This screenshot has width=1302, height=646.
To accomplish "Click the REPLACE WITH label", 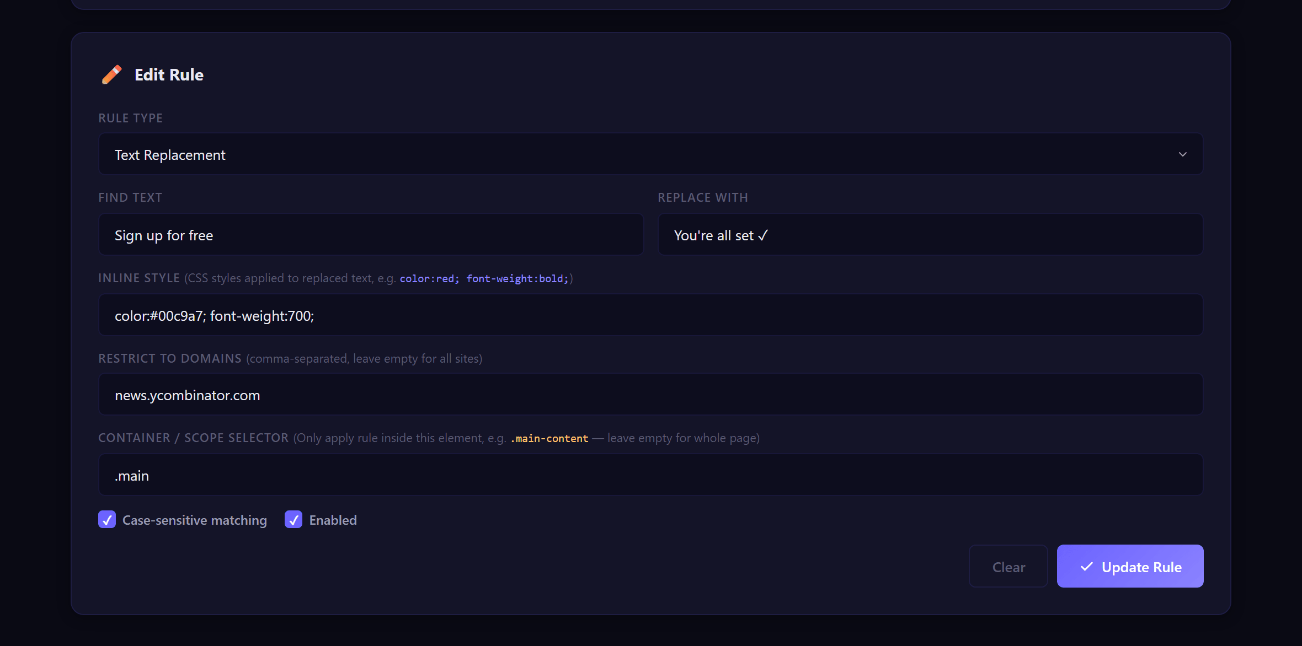I will (703, 197).
